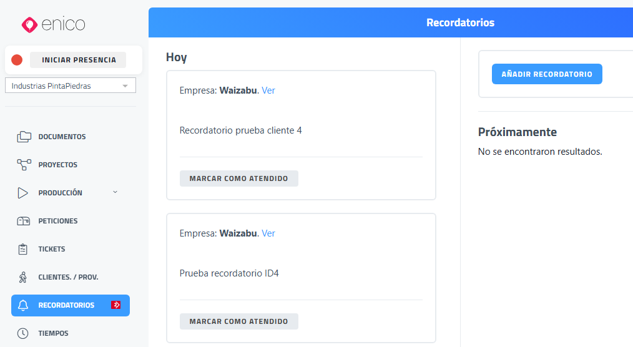Click the Proyectos diagram icon
The height and width of the screenshot is (347, 633).
coord(24,165)
